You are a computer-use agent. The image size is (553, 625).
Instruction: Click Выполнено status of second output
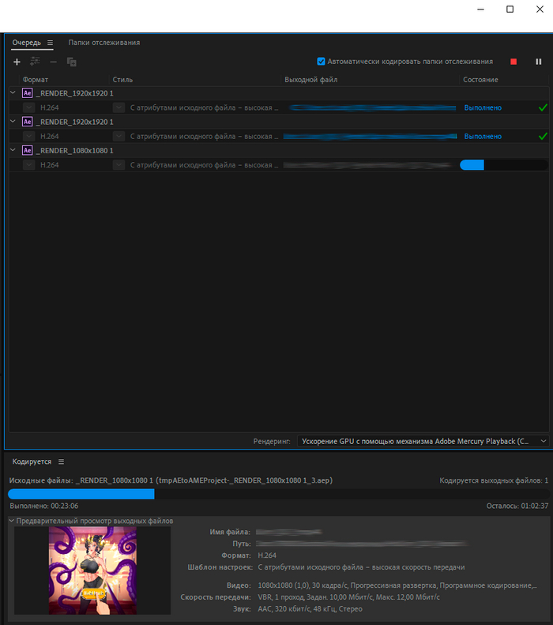point(483,137)
